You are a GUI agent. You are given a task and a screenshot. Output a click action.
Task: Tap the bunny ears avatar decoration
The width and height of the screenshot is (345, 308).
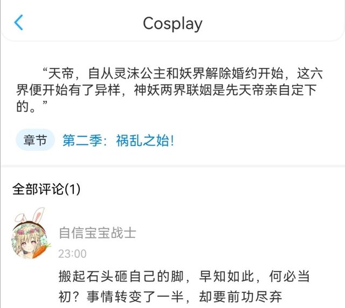pos(30,215)
